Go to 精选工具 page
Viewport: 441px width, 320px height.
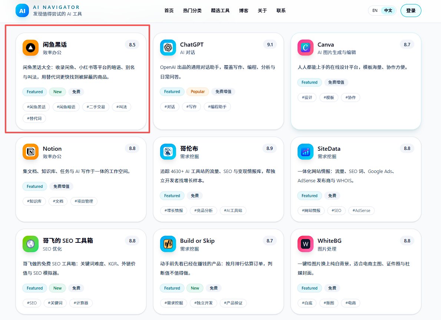[220, 10]
